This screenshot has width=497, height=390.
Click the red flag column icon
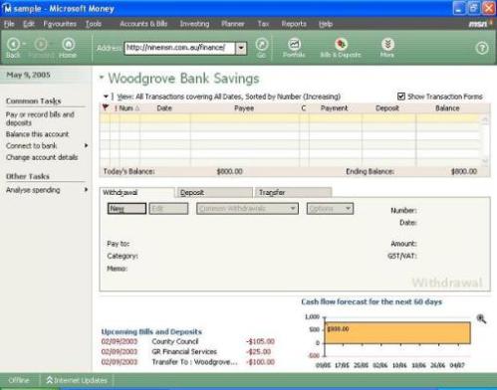[x=106, y=107]
